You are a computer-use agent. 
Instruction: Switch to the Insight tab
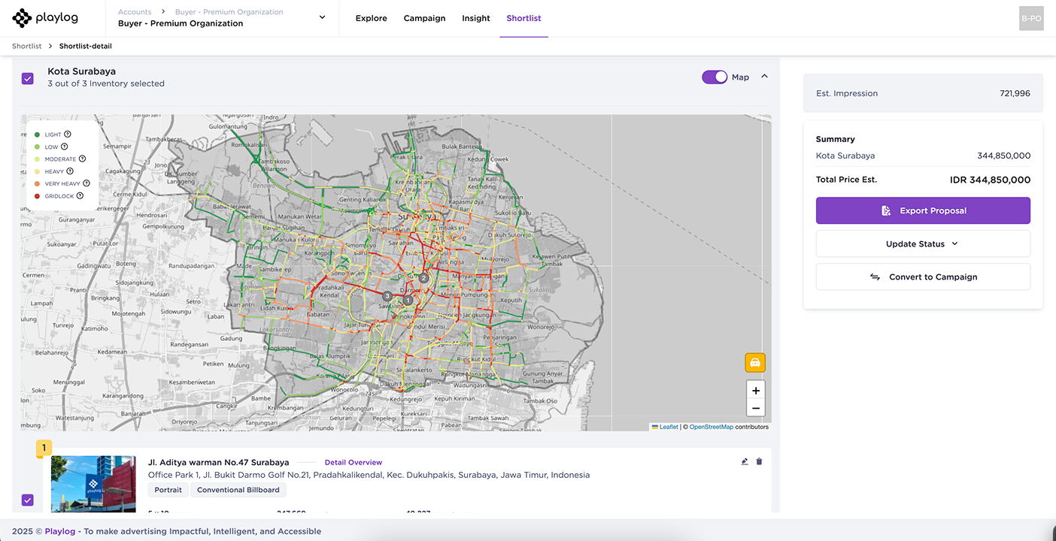pyautogui.click(x=475, y=18)
